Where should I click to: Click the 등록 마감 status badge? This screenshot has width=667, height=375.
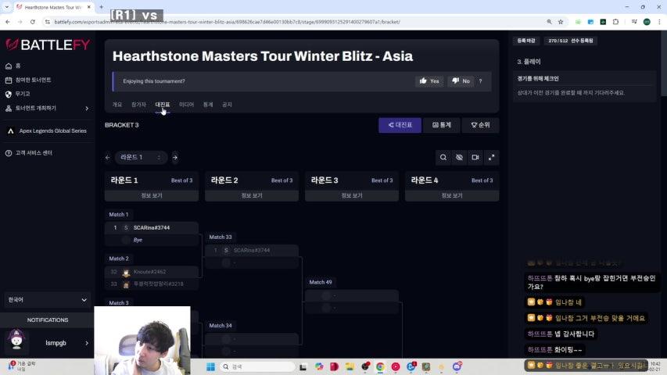coord(526,41)
